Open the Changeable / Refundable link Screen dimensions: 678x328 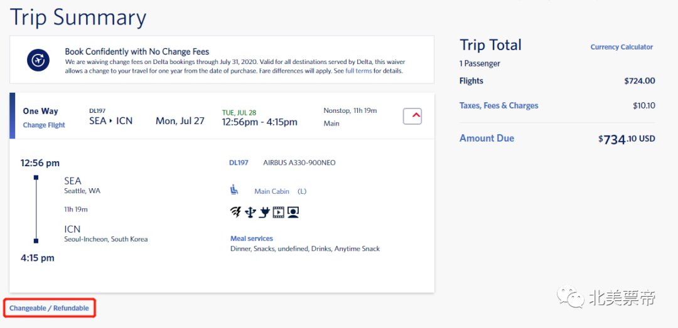(49, 308)
